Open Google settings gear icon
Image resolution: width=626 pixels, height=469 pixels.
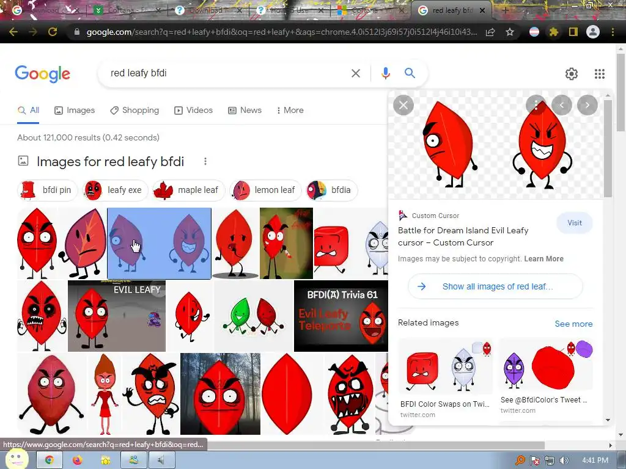(572, 74)
